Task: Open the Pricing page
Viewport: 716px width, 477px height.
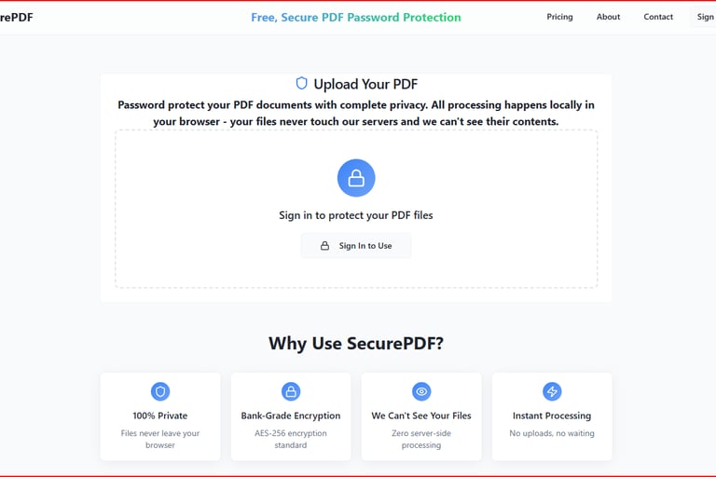Action: point(559,17)
